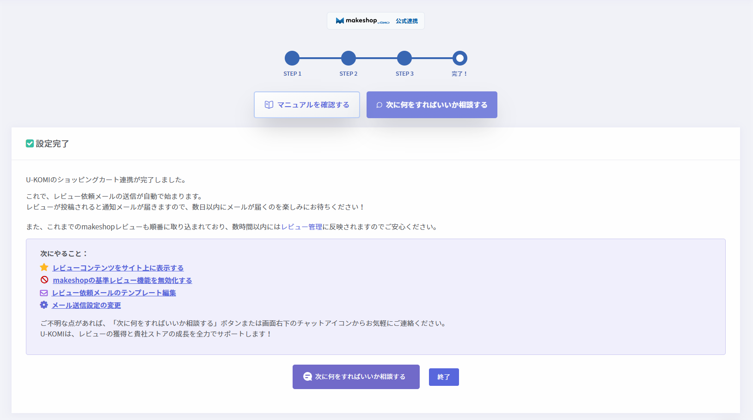Click the purple envelope icon
Viewport: 753px width, 420px height.
44,293
